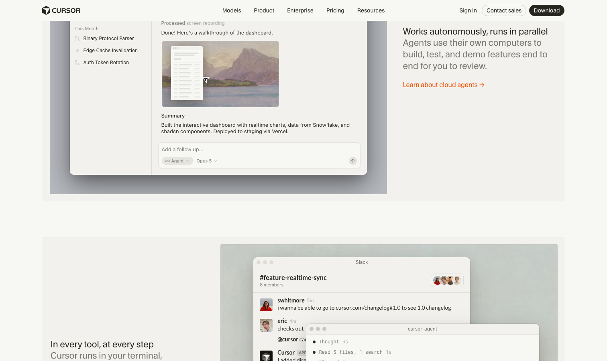Click the Summary heading
Image resolution: width=607 pixels, height=361 pixels.
173,116
